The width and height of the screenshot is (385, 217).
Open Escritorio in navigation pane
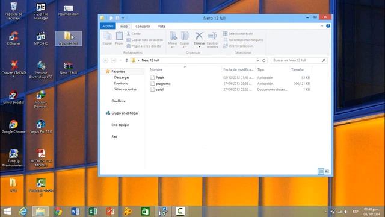pyautogui.click(x=121, y=83)
